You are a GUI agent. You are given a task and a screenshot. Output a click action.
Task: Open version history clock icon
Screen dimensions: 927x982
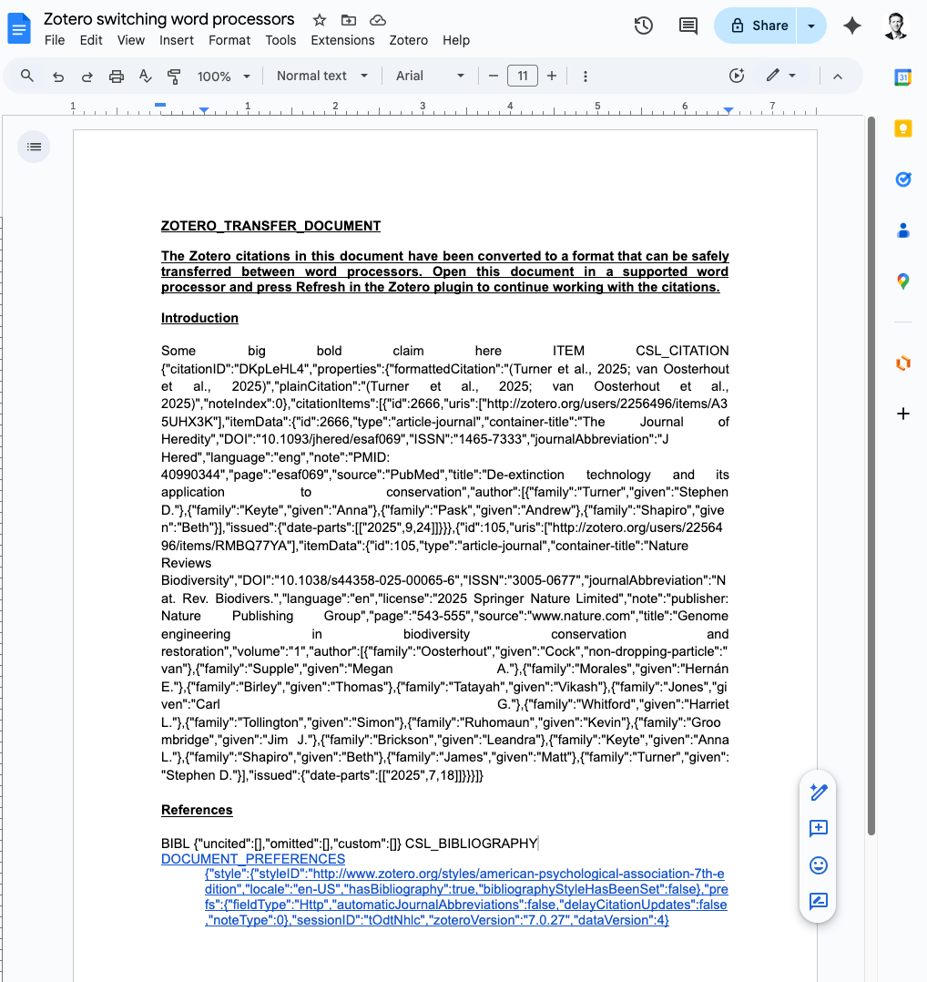tap(644, 26)
